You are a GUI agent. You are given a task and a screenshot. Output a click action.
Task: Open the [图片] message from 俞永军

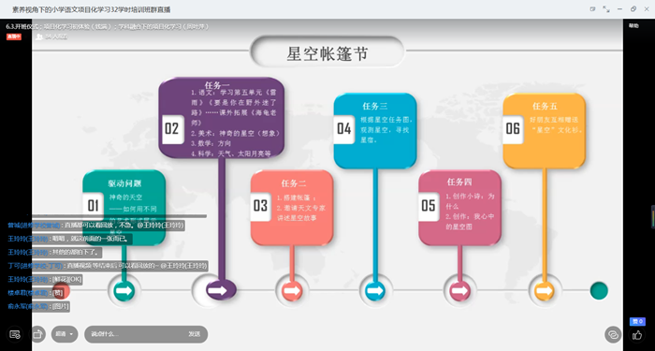point(61,306)
